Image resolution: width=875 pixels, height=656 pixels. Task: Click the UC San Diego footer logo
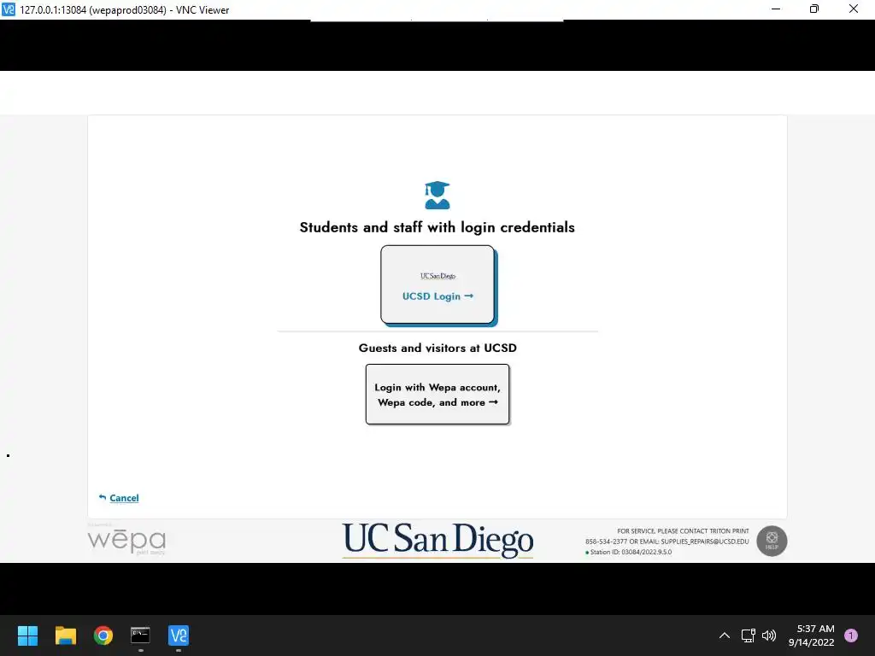pos(437,540)
